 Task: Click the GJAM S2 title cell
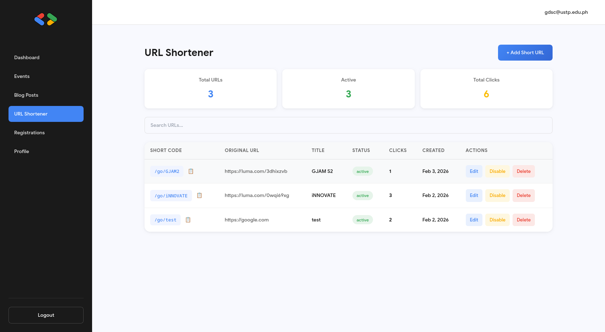tap(322, 171)
